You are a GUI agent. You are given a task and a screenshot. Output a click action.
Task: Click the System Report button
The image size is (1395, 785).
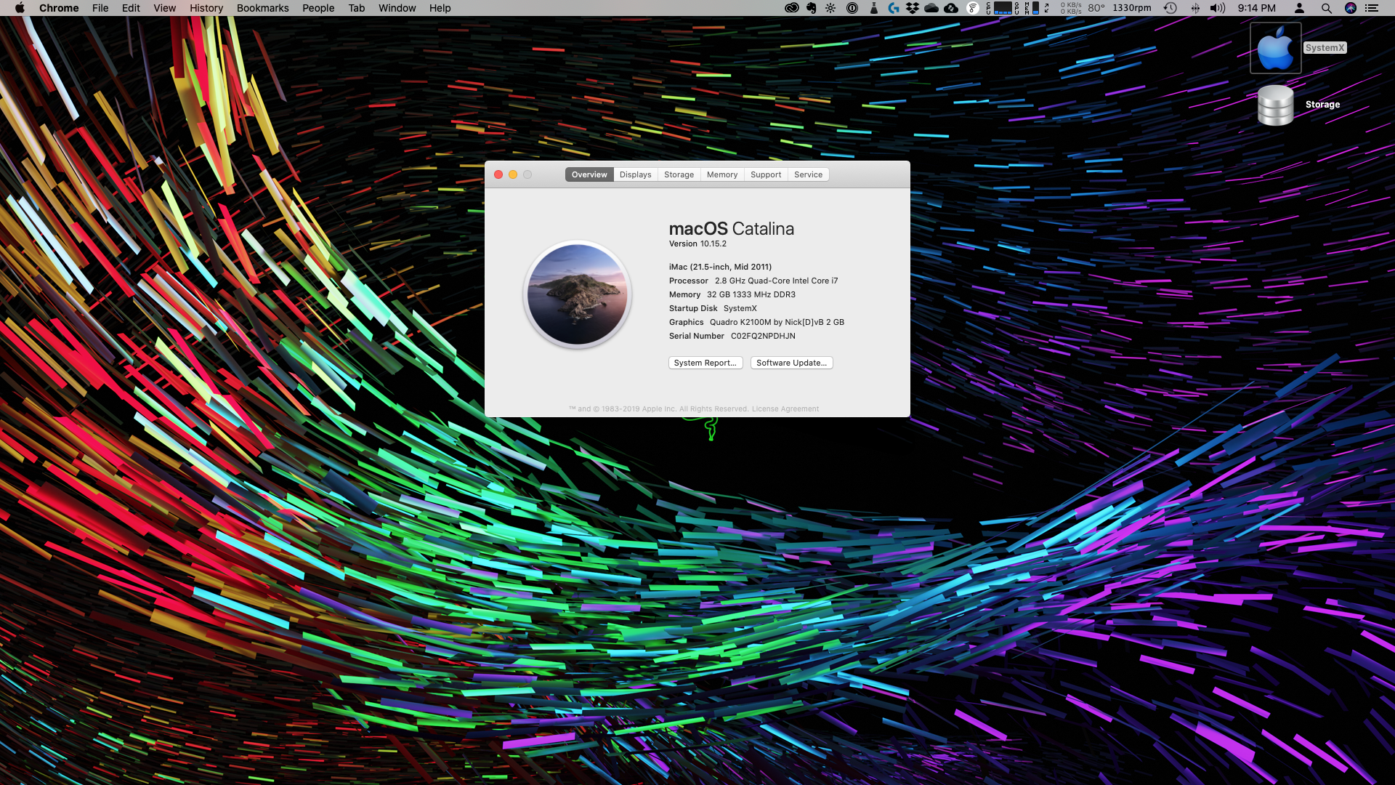click(x=705, y=363)
